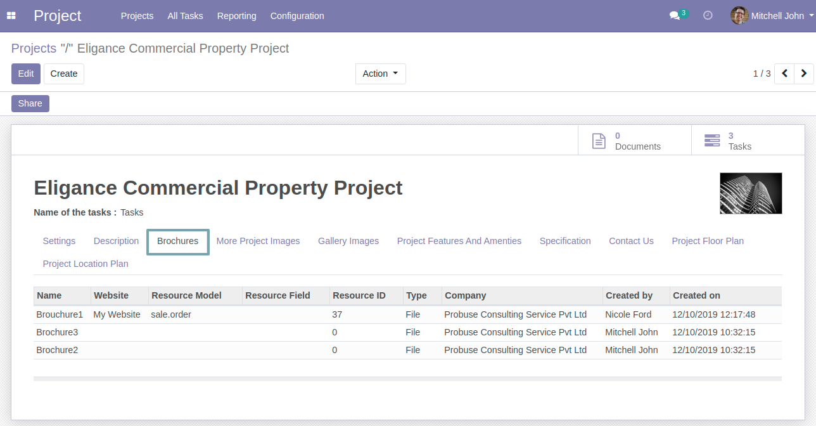Sort by the Name column header

tap(62, 295)
